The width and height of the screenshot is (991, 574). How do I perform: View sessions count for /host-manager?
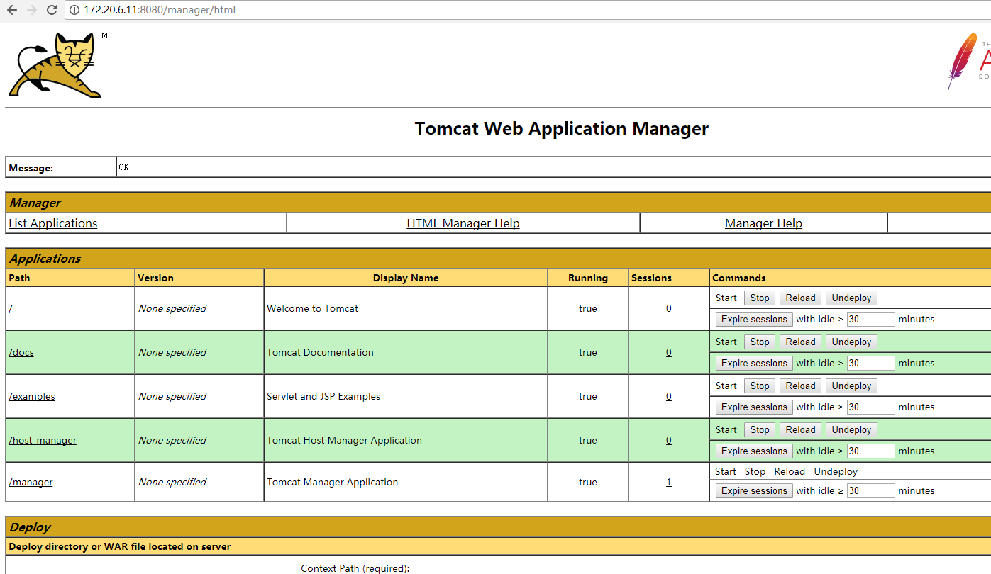pos(669,440)
